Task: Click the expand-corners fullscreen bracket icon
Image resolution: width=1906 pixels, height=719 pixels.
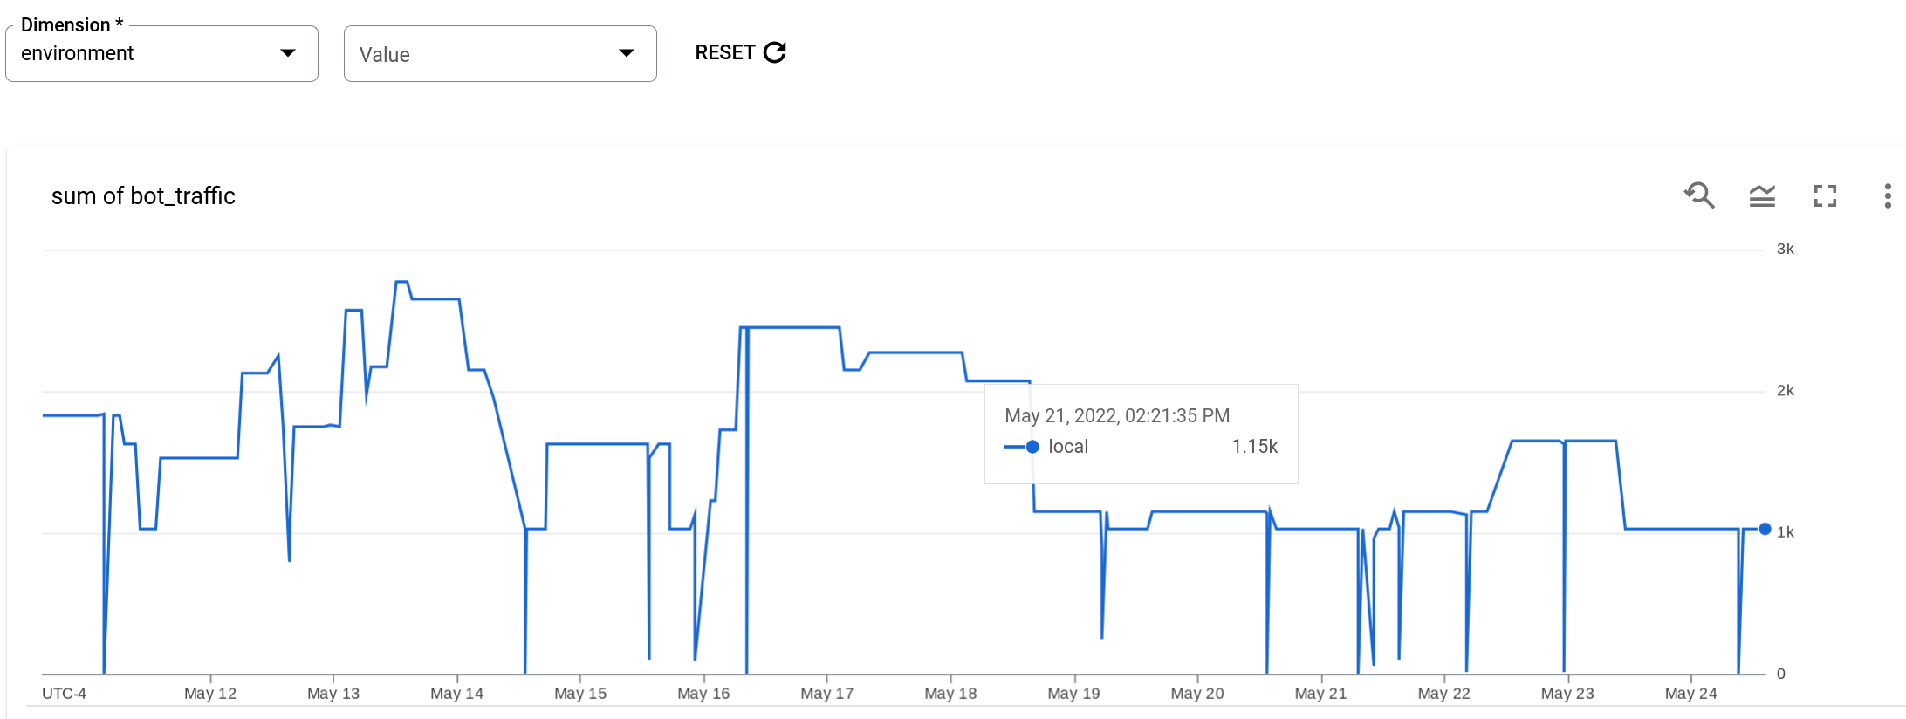Action: tap(1827, 195)
